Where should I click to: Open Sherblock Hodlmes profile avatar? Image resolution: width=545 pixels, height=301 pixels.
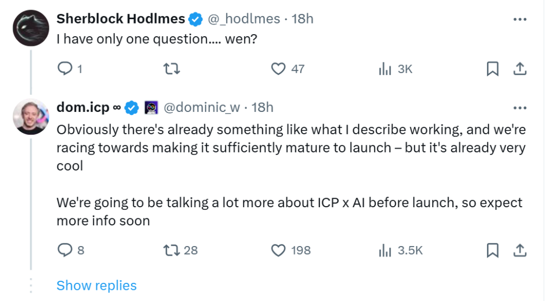click(31, 28)
